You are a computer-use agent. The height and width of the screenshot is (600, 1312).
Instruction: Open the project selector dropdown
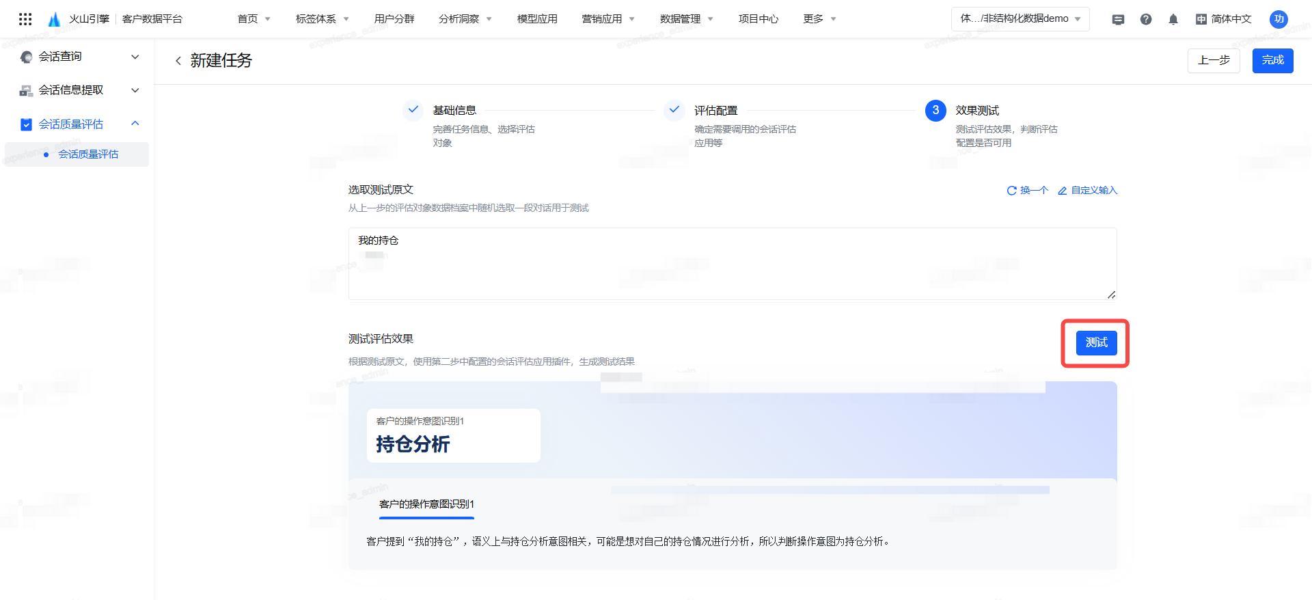pos(1020,19)
